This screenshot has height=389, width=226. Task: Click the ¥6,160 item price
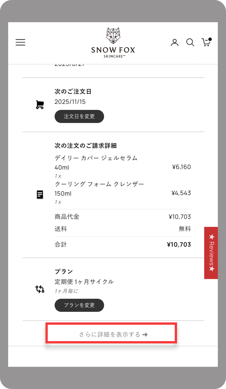(x=181, y=167)
